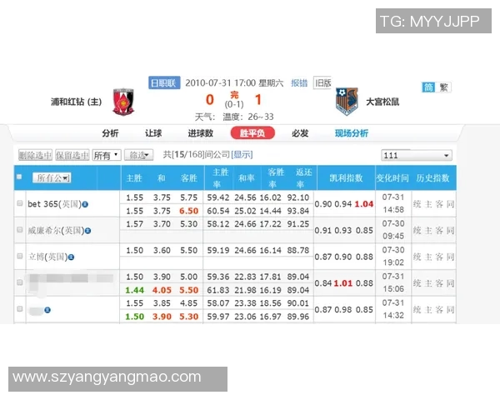
Task: Switch to simplified Chinese 简 icon
Action: pos(428,87)
